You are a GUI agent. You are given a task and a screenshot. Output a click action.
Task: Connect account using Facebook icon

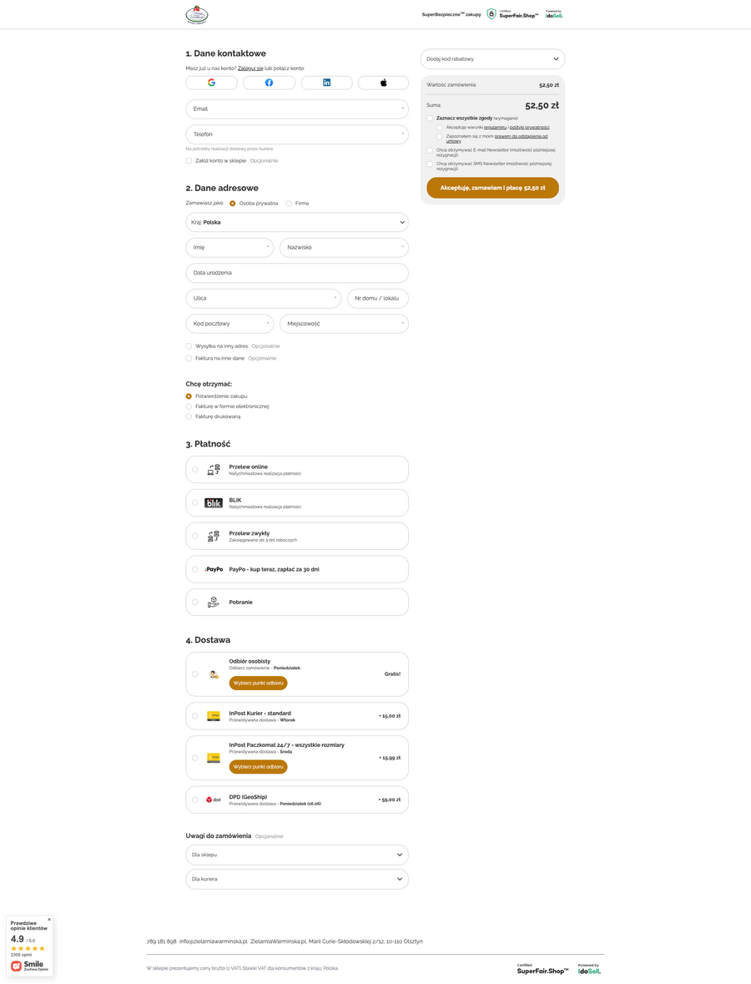click(x=269, y=83)
